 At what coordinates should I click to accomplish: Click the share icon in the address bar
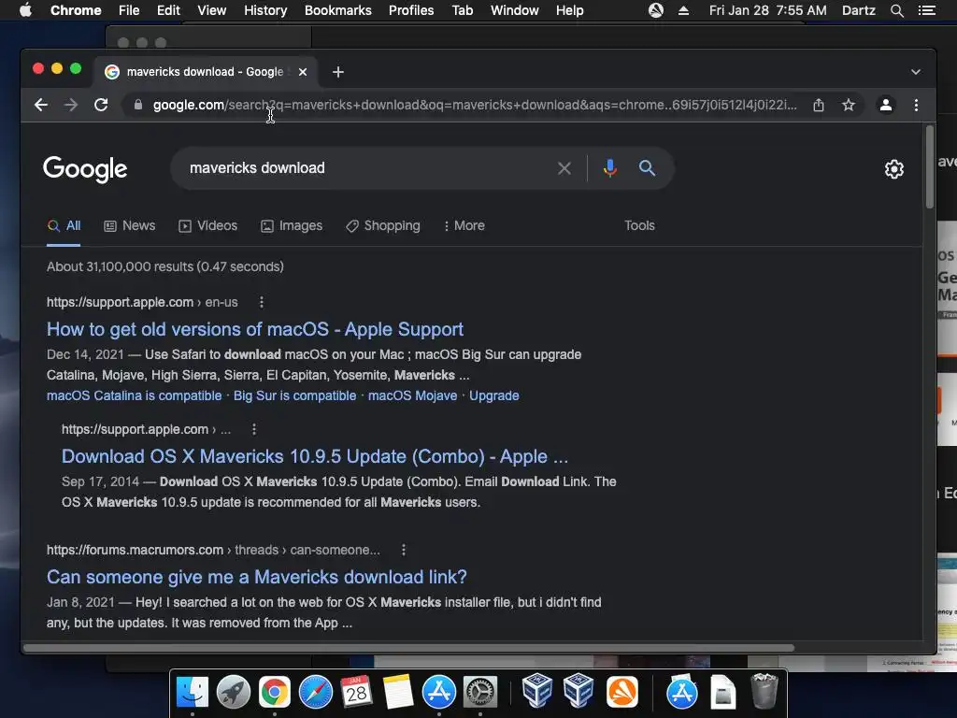tap(819, 105)
